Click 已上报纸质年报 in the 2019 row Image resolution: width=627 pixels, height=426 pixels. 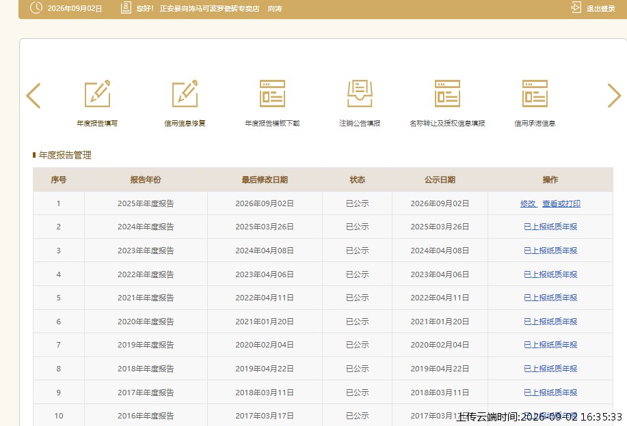(x=550, y=345)
